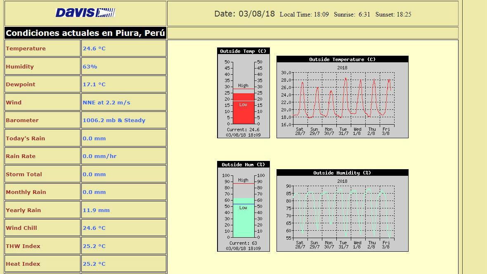
Task: Click the Davis logo
Action: click(85, 13)
